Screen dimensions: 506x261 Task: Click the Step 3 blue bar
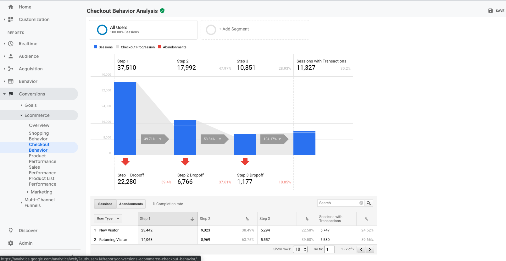pos(245,144)
